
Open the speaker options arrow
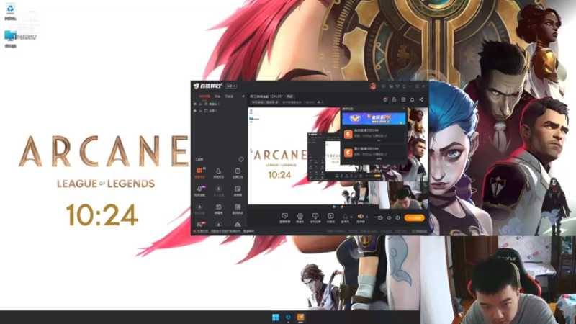pyautogui.click(x=367, y=217)
